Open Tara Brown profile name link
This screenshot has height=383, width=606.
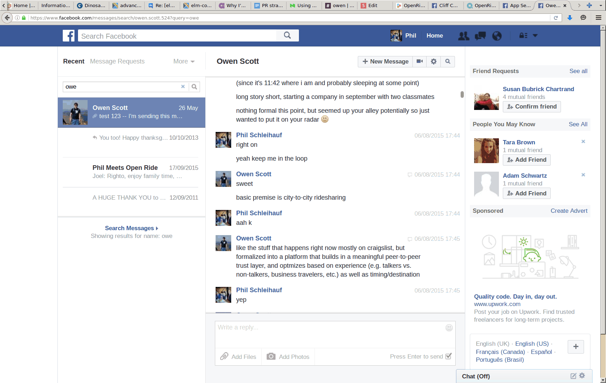pyautogui.click(x=519, y=142)
